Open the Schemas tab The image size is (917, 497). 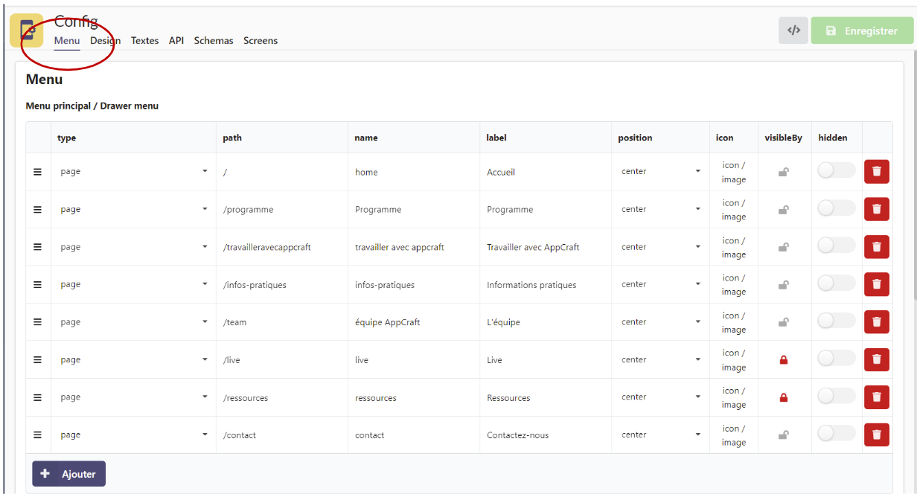click(x=214, y=41)
